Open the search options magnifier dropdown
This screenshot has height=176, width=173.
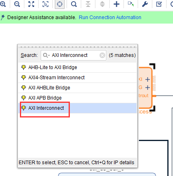[46, 55]
